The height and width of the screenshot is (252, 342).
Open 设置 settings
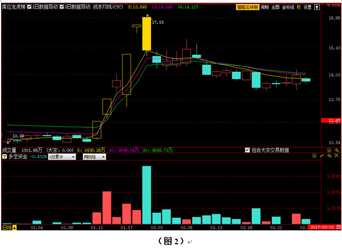click(x=307, y=8)
